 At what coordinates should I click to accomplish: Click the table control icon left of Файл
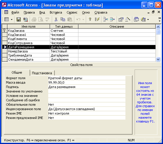pos(6,12)
